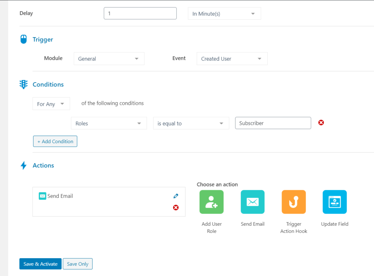Open the is equal to operator dropdown
The image size is (374, 276).
click(x=191, y=123)
